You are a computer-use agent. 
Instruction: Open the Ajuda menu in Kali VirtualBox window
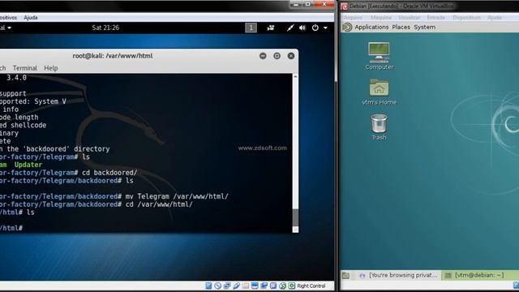(x=31, y=18)
